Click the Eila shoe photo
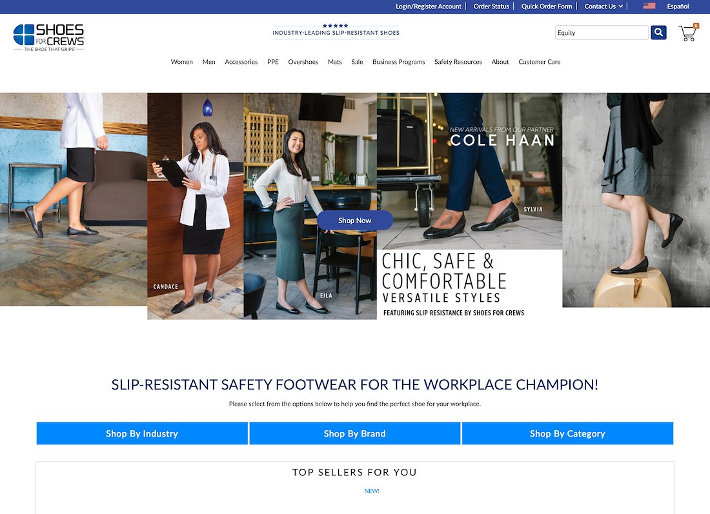The image size is (710, 514). click(x=310, y=206)
